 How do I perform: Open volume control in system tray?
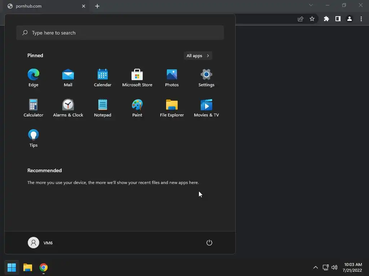click(334, 267)
